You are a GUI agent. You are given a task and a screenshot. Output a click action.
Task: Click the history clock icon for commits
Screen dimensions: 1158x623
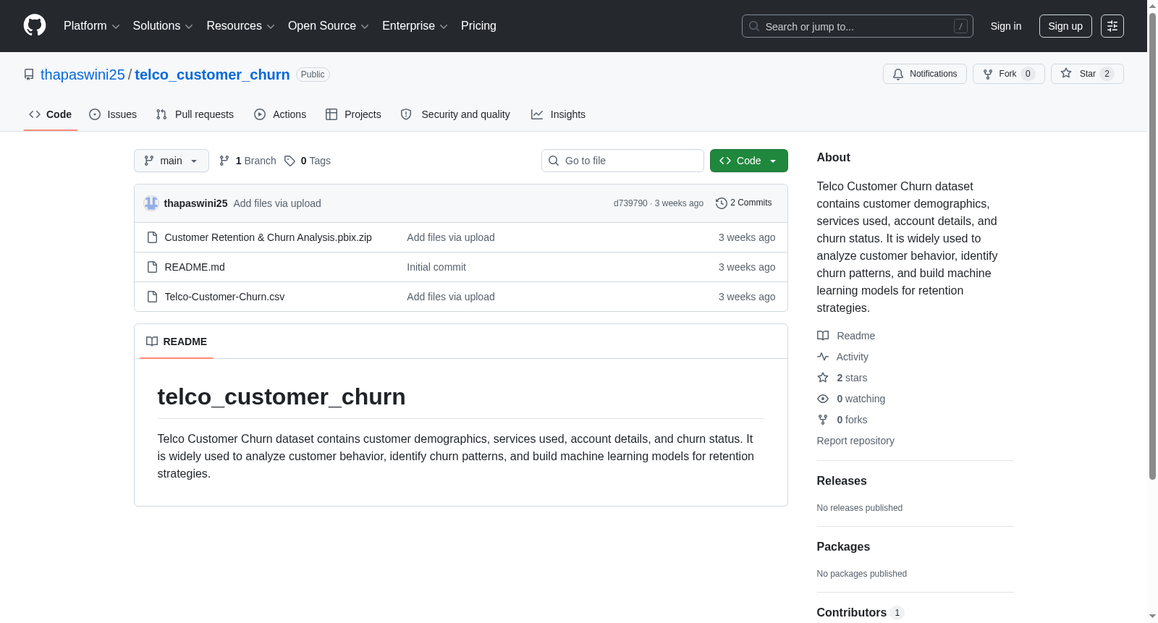(x=721, y=203)
